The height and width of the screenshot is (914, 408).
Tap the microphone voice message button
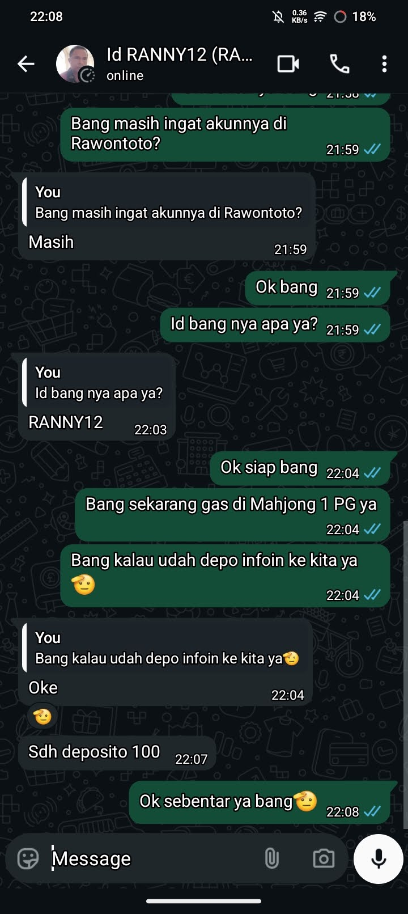coord(379,858)
